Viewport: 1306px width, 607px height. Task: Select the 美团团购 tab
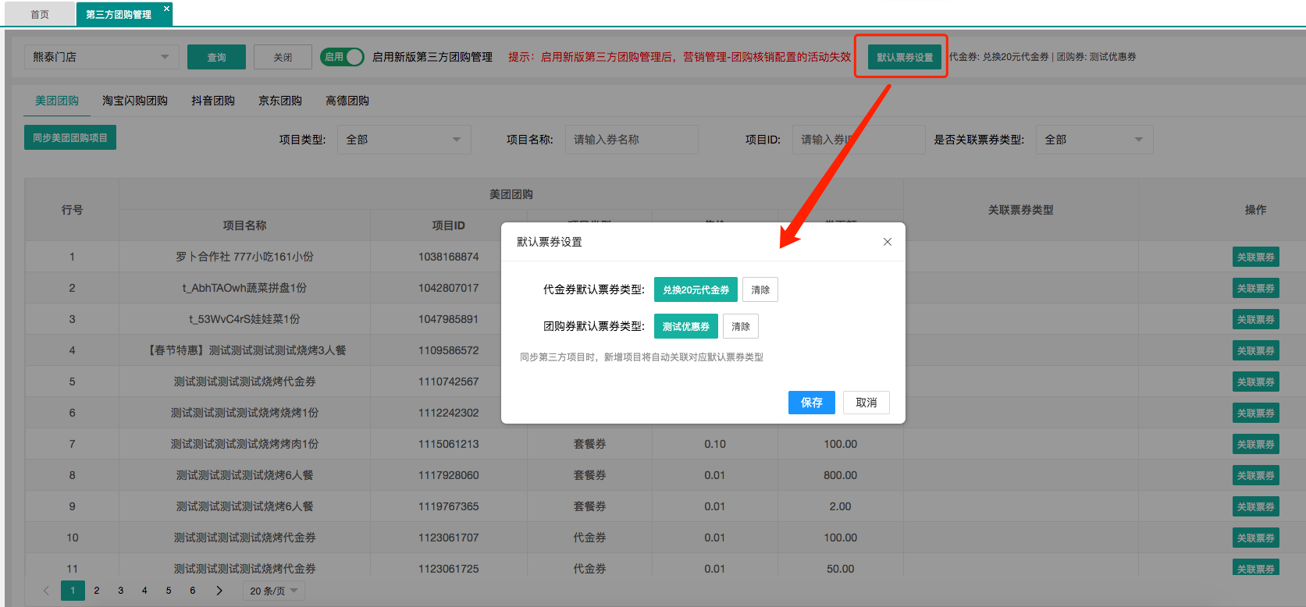click(57, 101)
